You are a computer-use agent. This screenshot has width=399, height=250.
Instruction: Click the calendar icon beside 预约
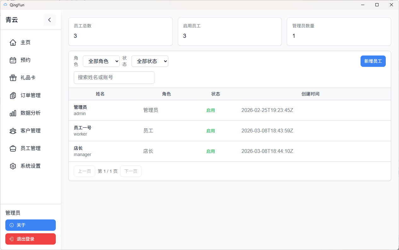tap(13, 60)
